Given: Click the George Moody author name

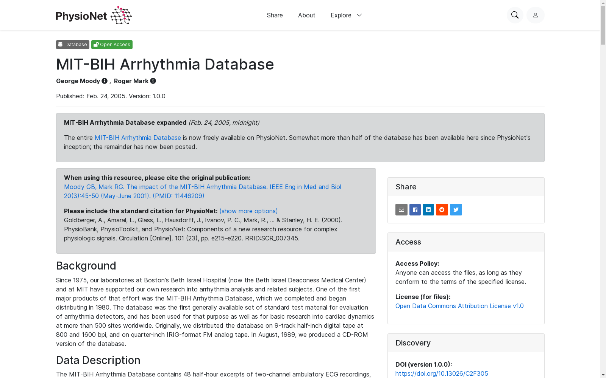Looking at the screenshot, I should 78,81.
